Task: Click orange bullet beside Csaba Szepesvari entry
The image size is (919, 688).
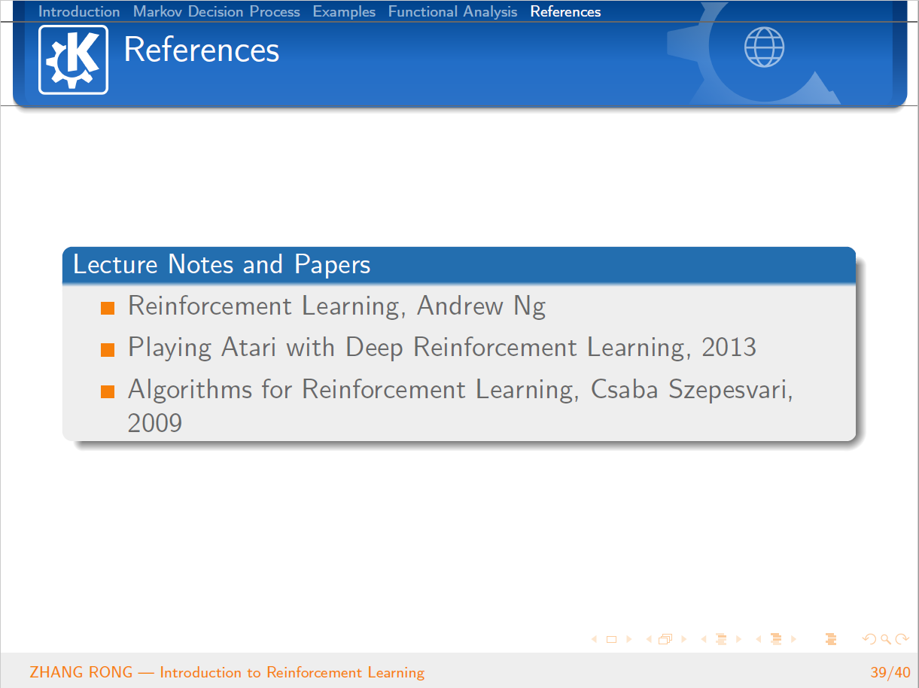Action: pyautogui.click(x=108, y=391)
